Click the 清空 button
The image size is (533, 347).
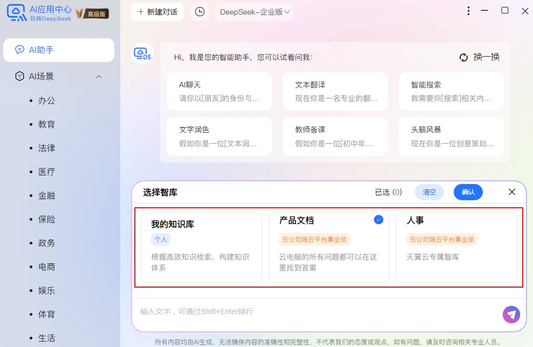429,192
